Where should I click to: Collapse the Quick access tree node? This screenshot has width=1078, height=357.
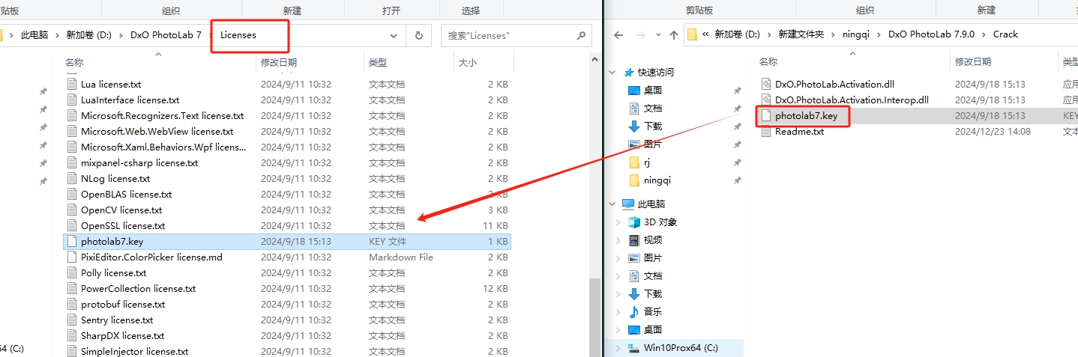(614, 72)
